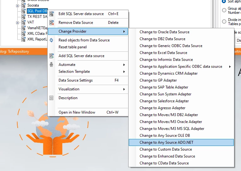Select Change to Custom Data Source
Viewport: 241px width, 171px height.
(x=181, y=149)
